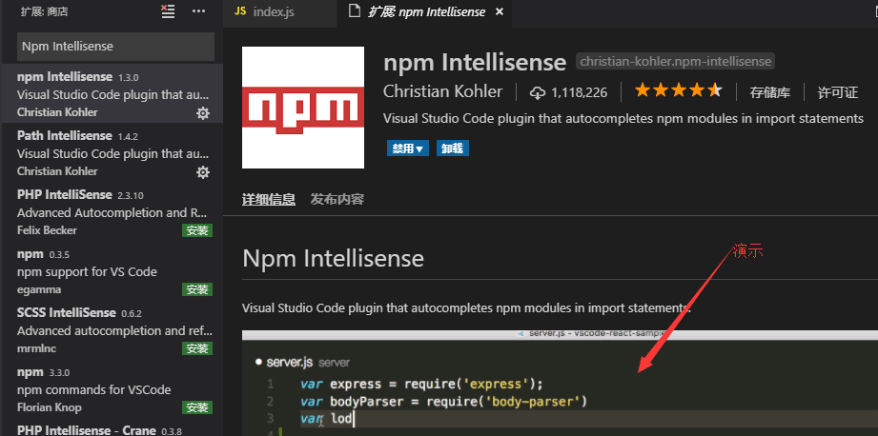Click the 扩展: 商店 panel title
Viewport: 878px width, 436px height.
(44, 11)
